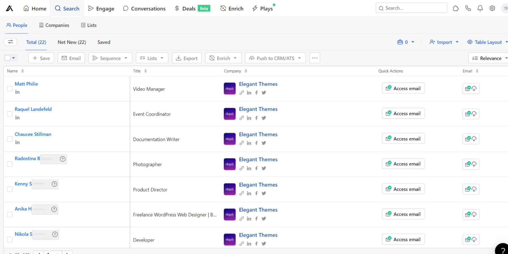Click Chaucee Stillman's Facebook icon
Screen dimensions: 508x254
256,143
